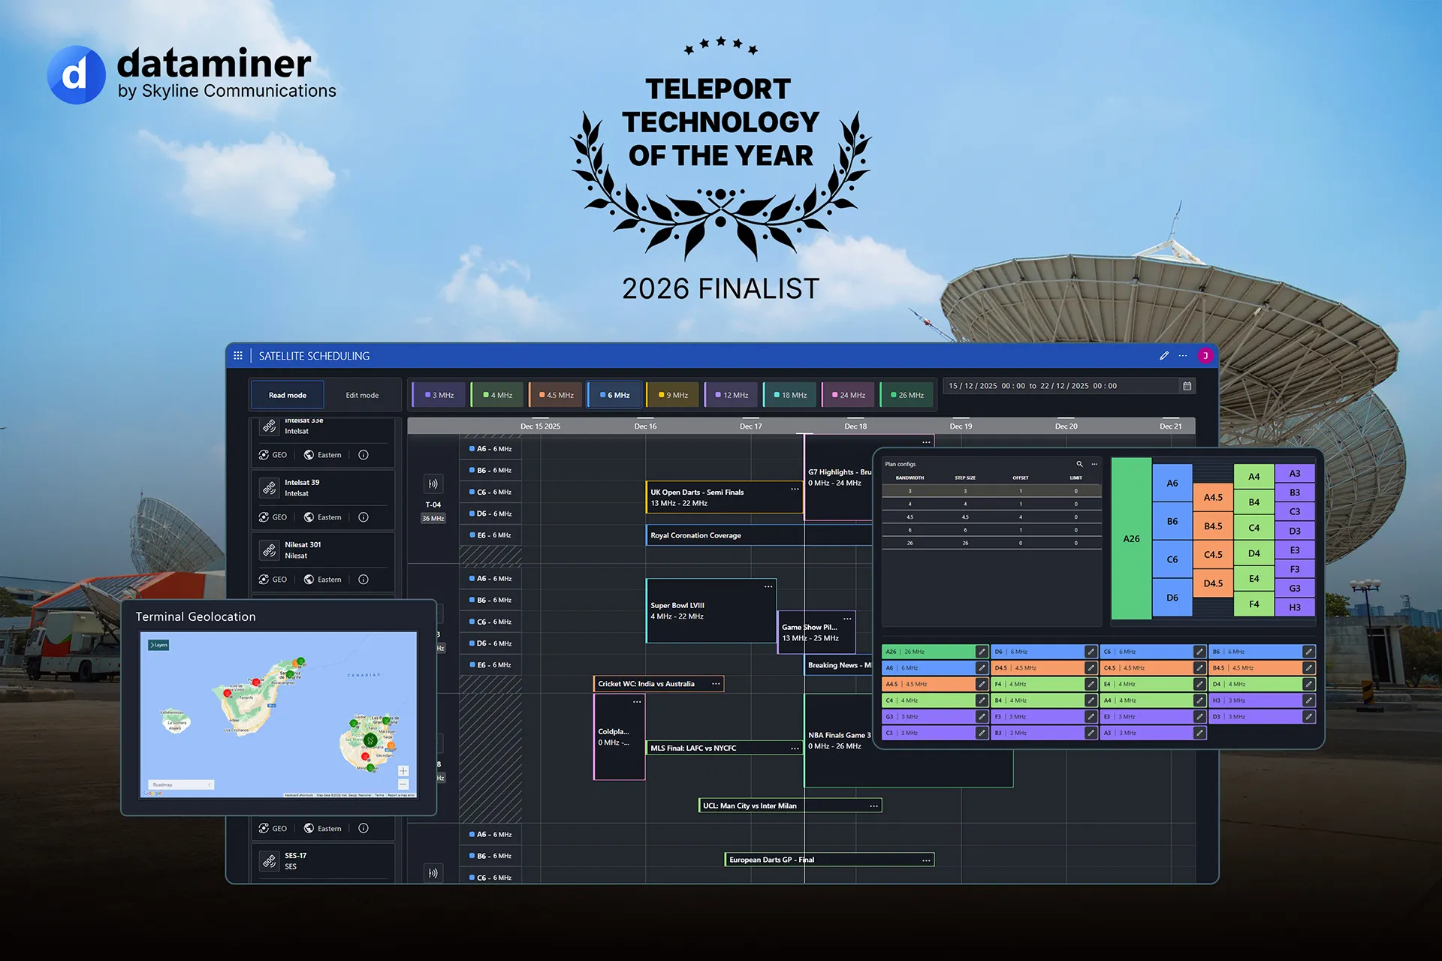The image size is (1442, 961).
Task: Toggle the 4 MHz bandwidth filter
Action: pyautogui.click(x=497, y=395)
